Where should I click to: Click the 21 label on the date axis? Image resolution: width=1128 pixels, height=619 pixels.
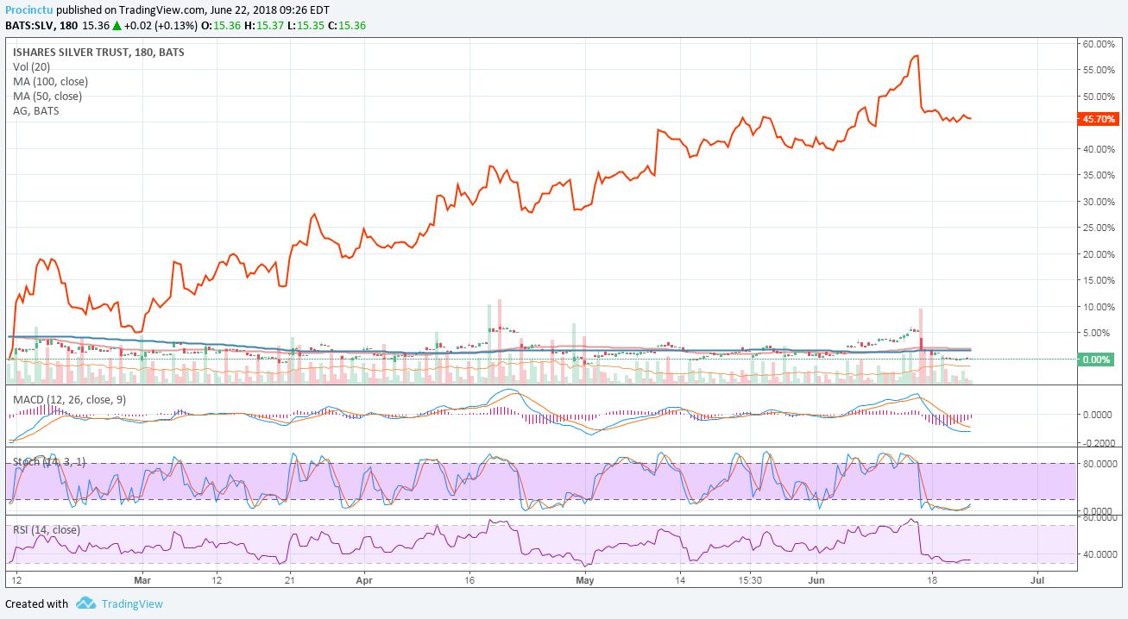(x=290, y=580)
